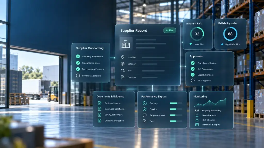Click the Quality performance bar
The width and height of the screenshot is (264, 148).
[176, 109]
